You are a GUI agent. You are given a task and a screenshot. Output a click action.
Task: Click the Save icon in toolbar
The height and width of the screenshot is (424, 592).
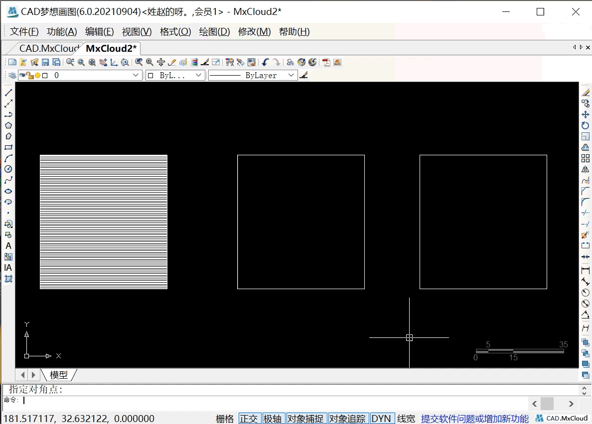point(45,62)
